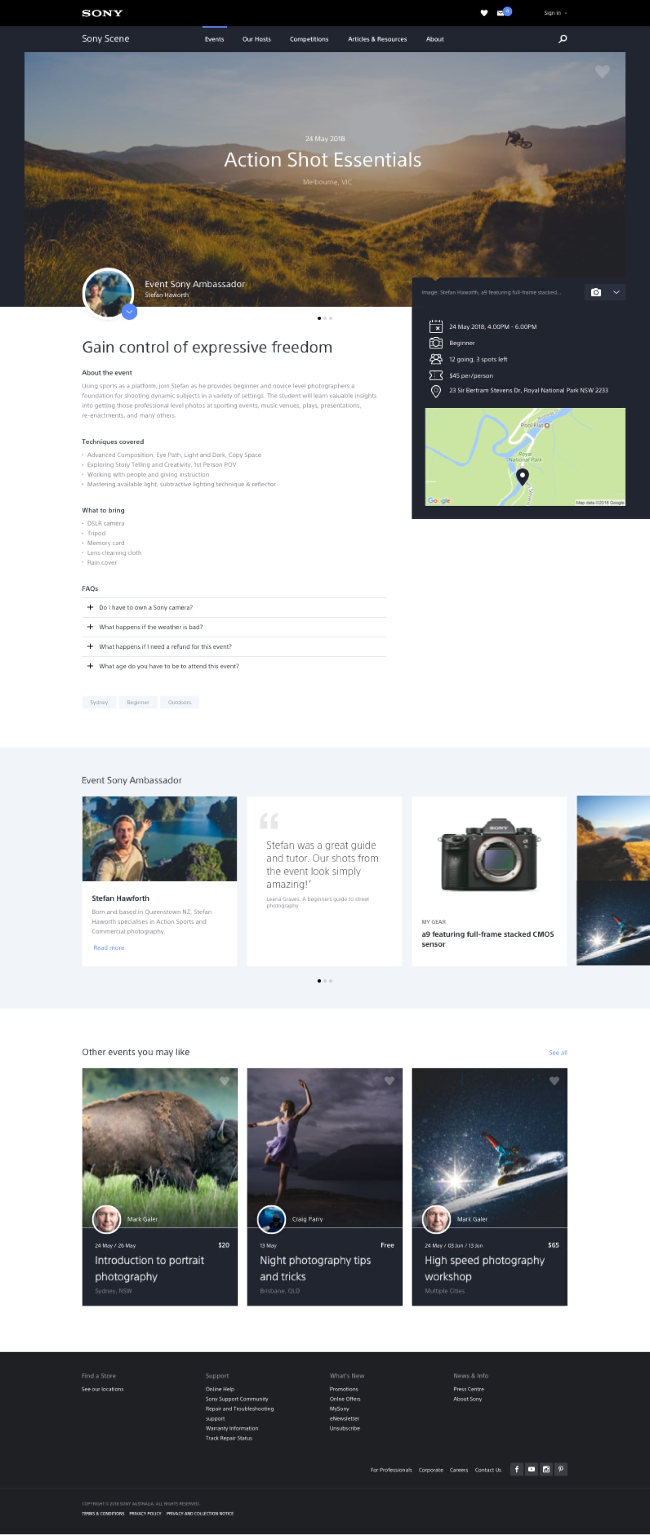Screen dimensions: 650x1535
Task: Select the second ambassador carousel dot
Action: [x=325, y=981]
